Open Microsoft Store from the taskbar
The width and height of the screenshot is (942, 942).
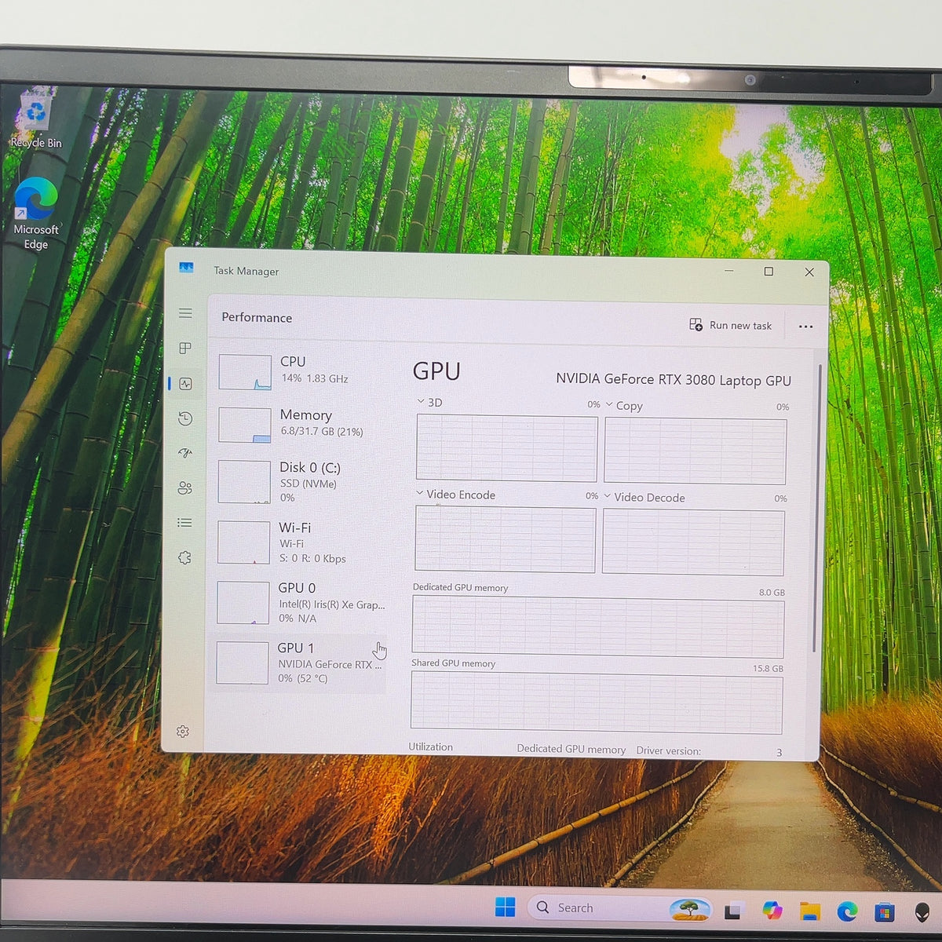tap(885, 912)
